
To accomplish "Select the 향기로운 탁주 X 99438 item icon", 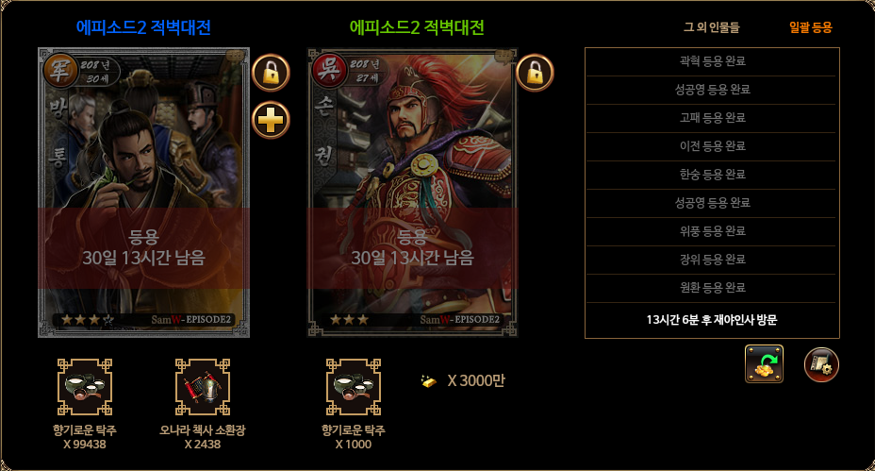I will pyautogui.click(x=85, y=387).
